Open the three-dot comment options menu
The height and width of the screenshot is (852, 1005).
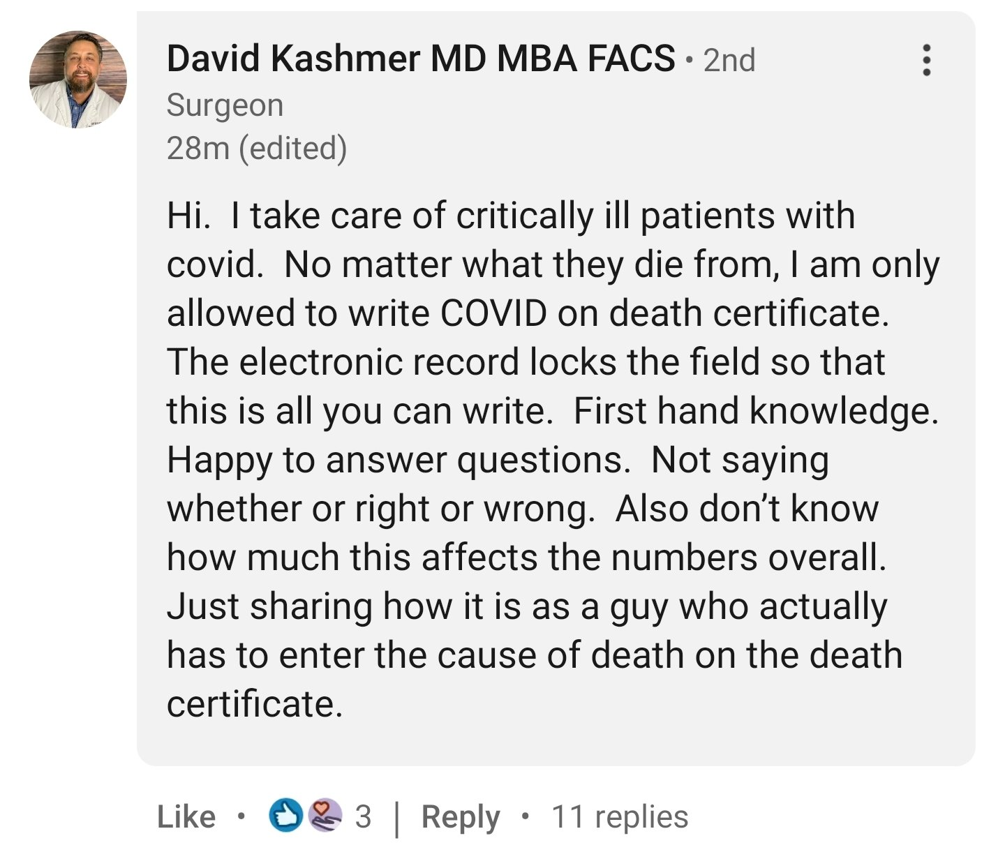click(926, 60)
